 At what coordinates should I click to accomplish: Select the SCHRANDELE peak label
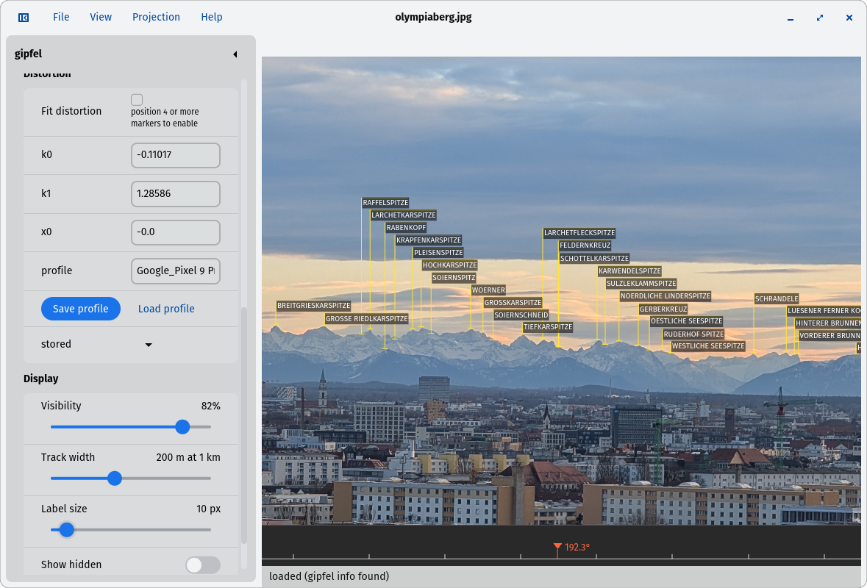777,299
